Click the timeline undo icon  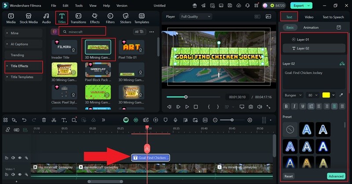pyautogui.click(x=24, y=120)
